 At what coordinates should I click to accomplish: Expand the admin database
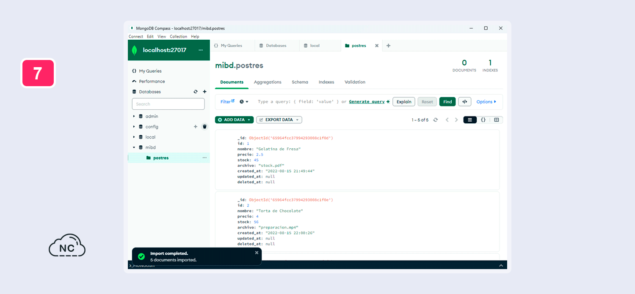134,116
